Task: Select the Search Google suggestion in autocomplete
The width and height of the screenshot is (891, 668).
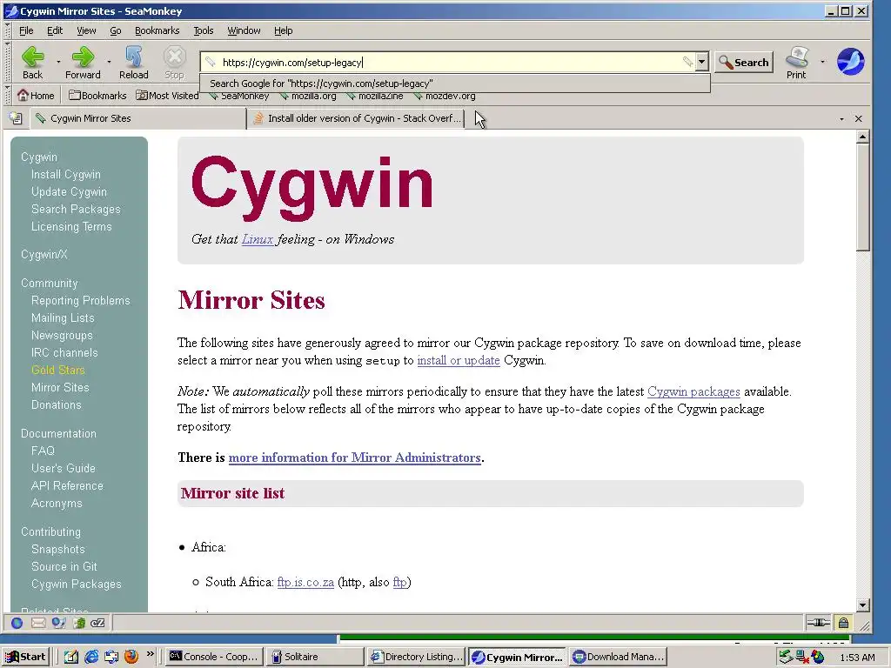Action: (x=454, y=83)
